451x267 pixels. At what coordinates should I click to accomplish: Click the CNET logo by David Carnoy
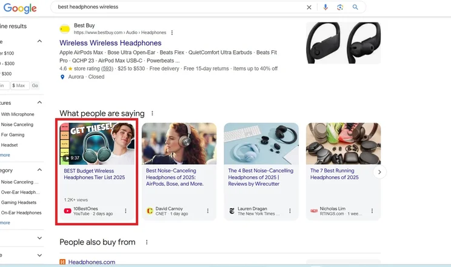click(150, 211)
